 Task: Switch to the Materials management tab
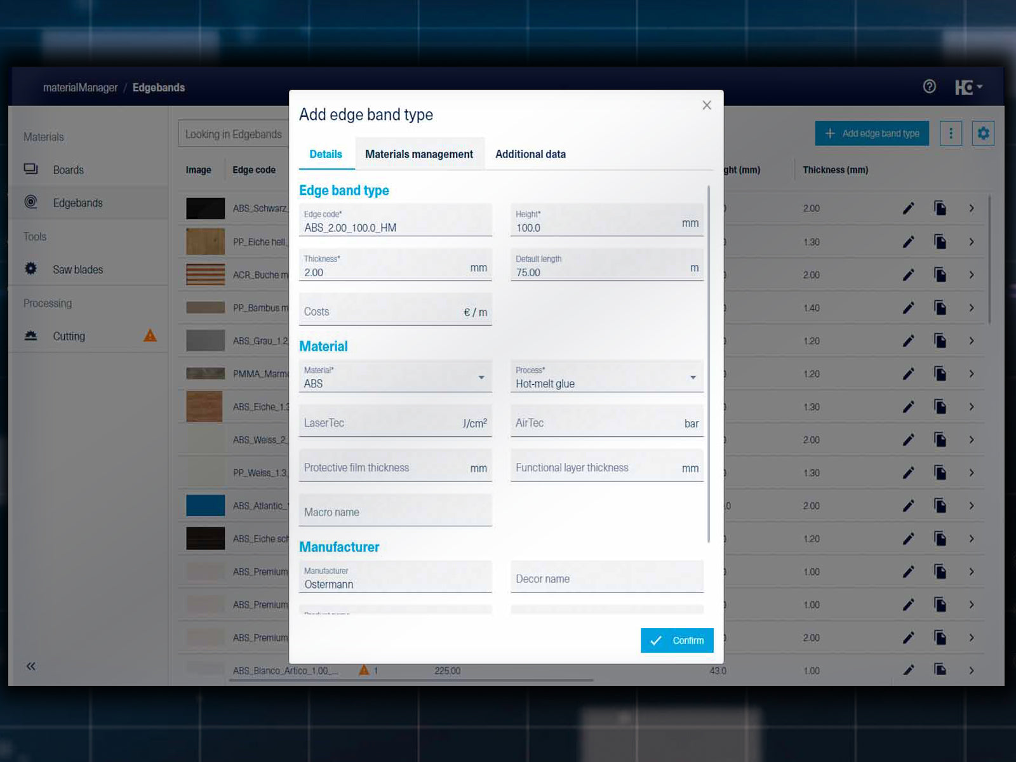(419, 154)
